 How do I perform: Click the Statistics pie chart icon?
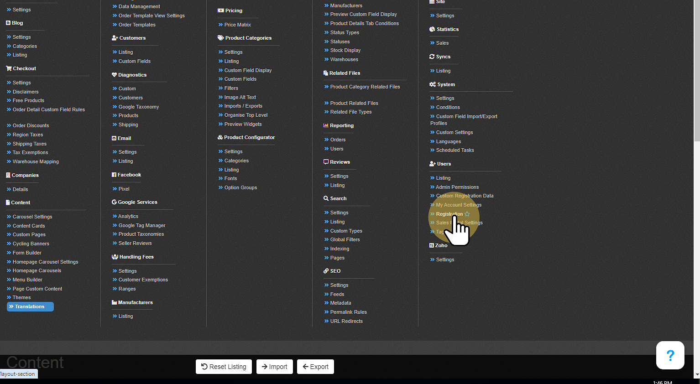432,29
